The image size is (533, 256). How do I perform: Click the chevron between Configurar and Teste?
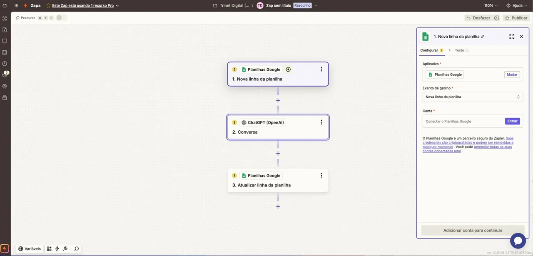(450, 50)
